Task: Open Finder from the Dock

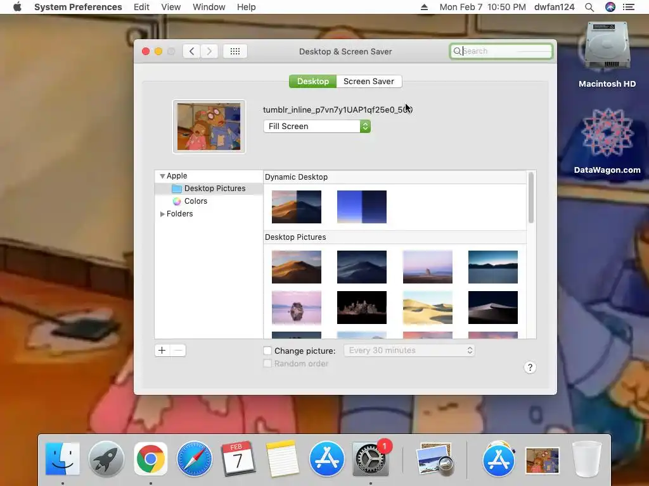Action: (63, 459)
